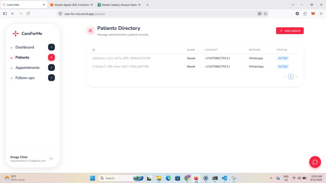Screen dimensions: 326x183
Task: Select Appointments in sidebar
Action: [x=28, y=67]
